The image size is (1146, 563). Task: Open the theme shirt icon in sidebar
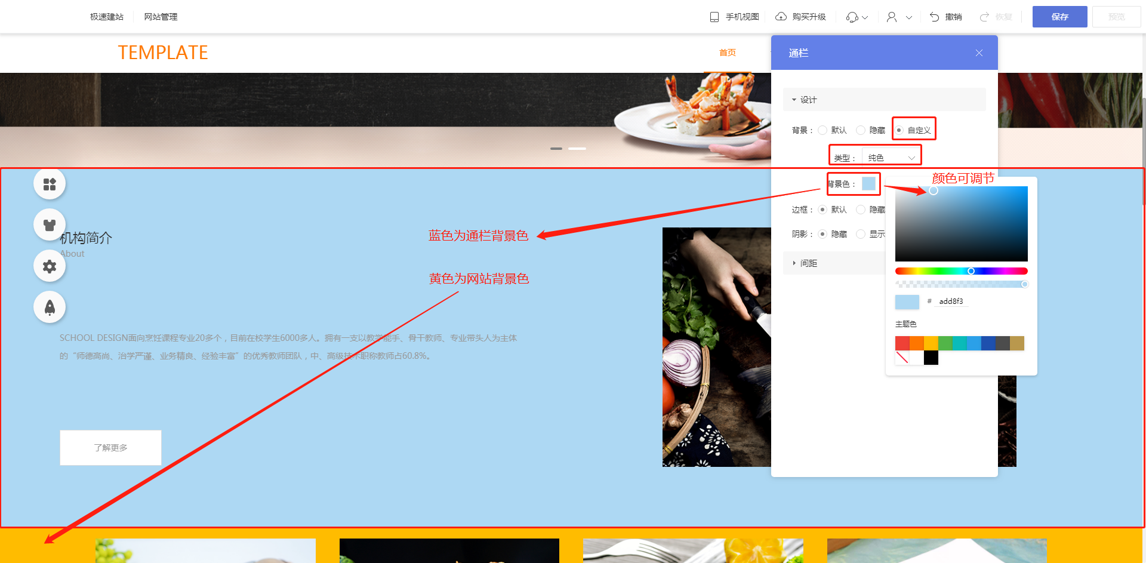pyautogui.click(x=50, y=225)
